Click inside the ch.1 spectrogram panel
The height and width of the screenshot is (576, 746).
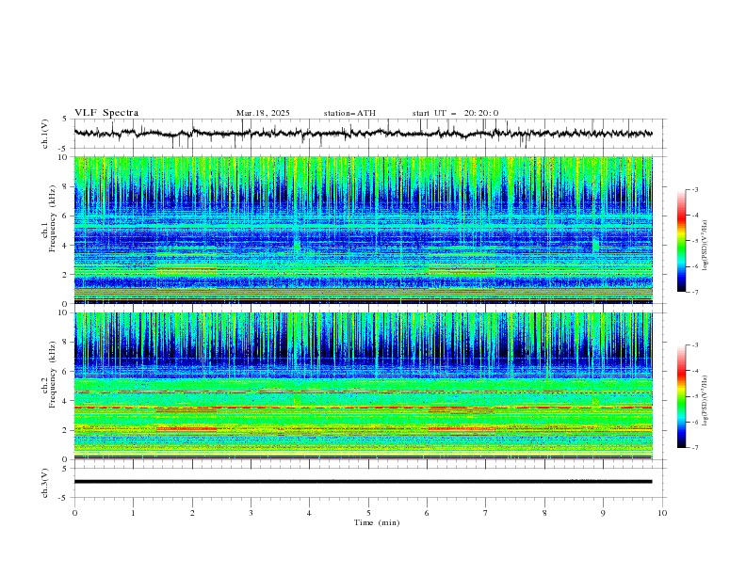pos(363,230)
